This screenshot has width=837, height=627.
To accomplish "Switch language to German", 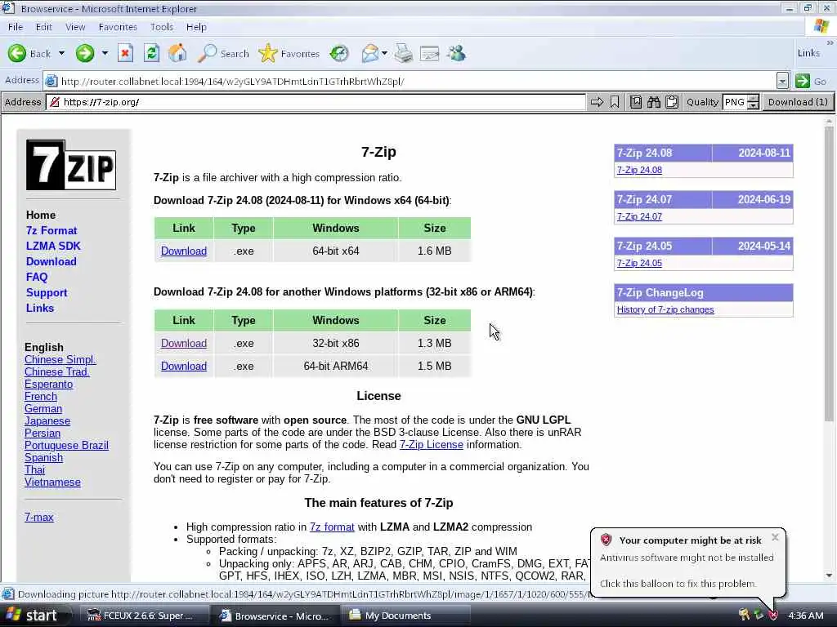I will (43, 408).
